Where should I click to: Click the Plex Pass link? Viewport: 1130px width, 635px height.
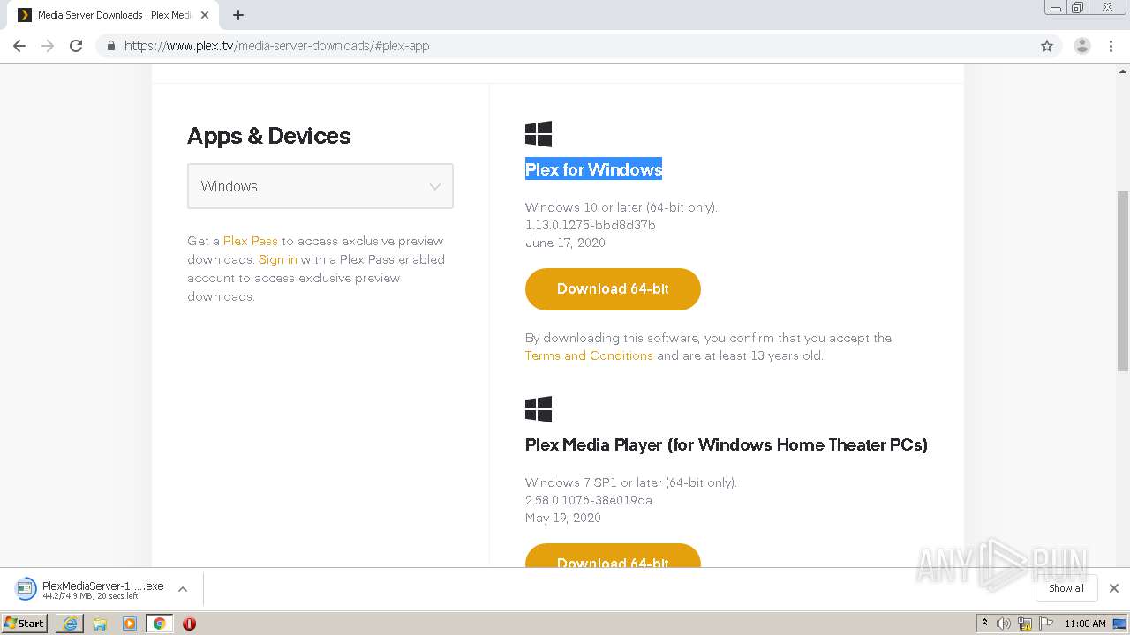[251, 241]
